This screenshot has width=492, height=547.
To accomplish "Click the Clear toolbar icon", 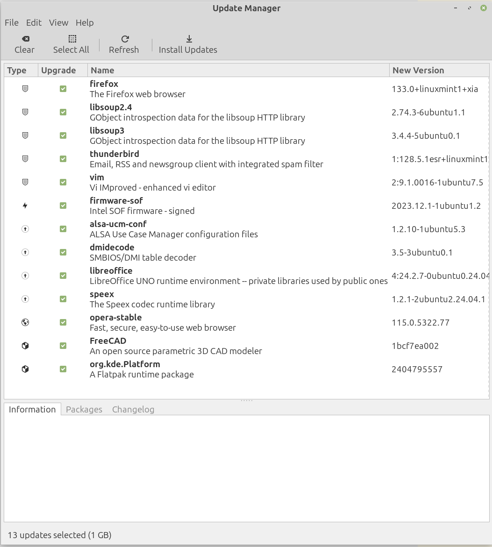I will 26,39.
